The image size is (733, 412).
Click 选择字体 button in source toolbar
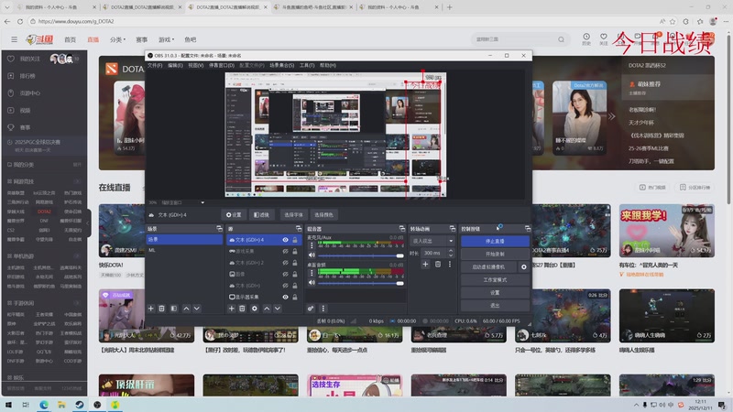pyautogui.click(x=293, y=215)
